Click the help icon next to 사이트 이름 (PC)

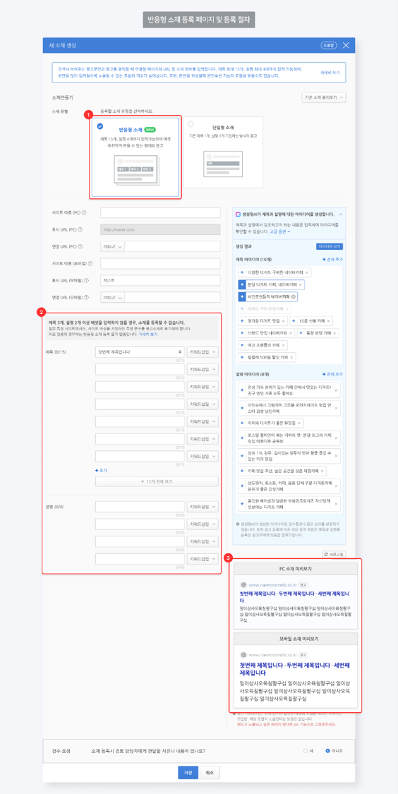coord(84,212)
